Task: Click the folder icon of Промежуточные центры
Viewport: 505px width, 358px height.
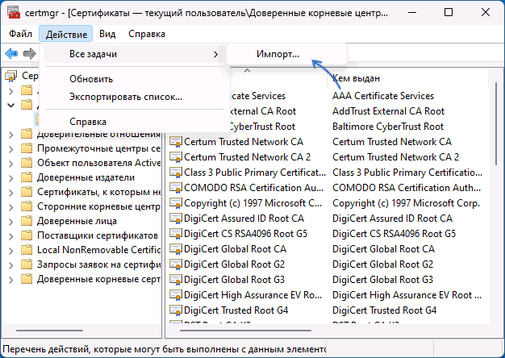Action: click(x=27, y=148)
